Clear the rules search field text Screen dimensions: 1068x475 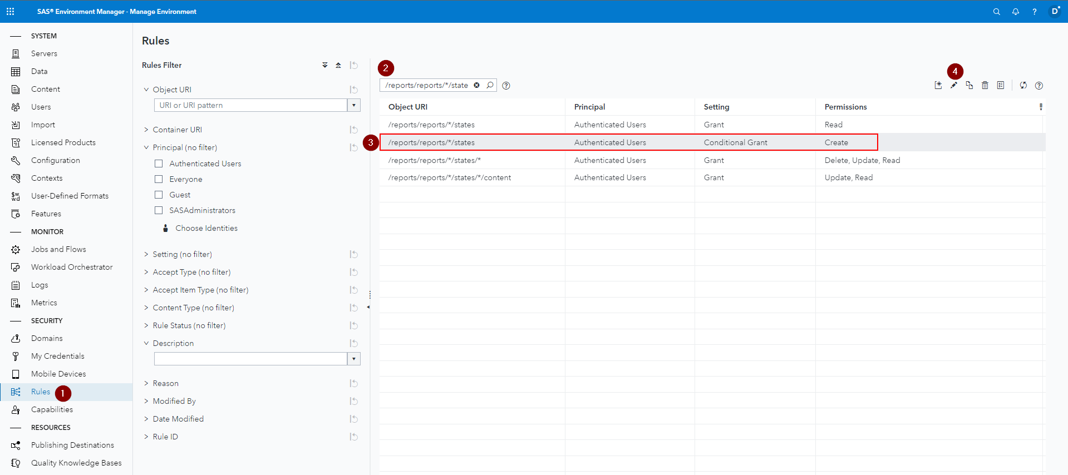pos(476,85)
